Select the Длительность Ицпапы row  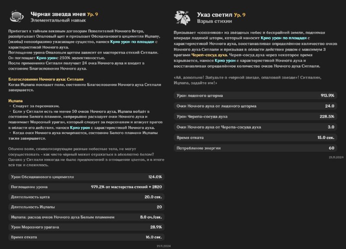(x=86, y=207)
